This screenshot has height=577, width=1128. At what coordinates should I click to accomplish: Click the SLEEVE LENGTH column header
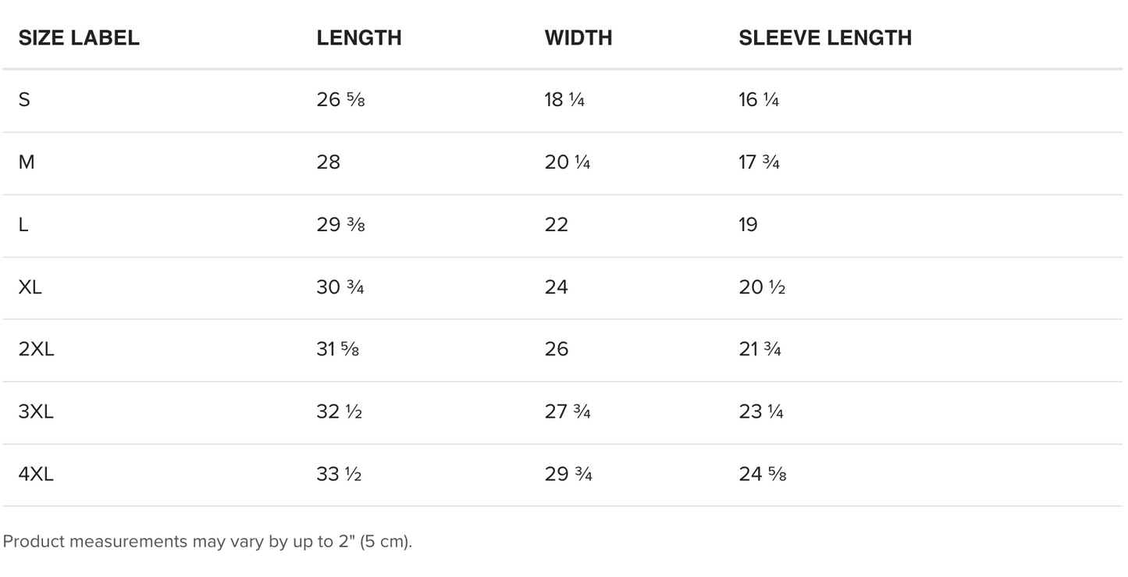coord(825,37)
